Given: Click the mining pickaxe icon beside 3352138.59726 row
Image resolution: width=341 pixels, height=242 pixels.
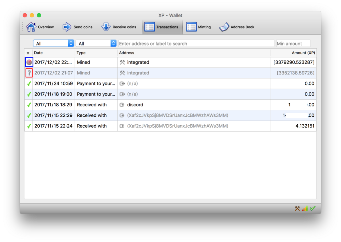Looking at the screenshot, I should click(122, 73).
